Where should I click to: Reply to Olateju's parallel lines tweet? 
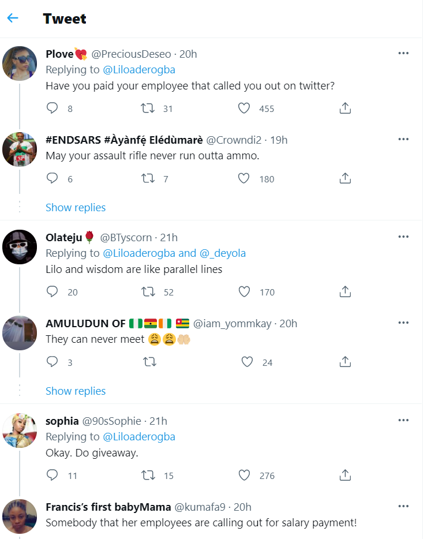(x=52, y=291)
